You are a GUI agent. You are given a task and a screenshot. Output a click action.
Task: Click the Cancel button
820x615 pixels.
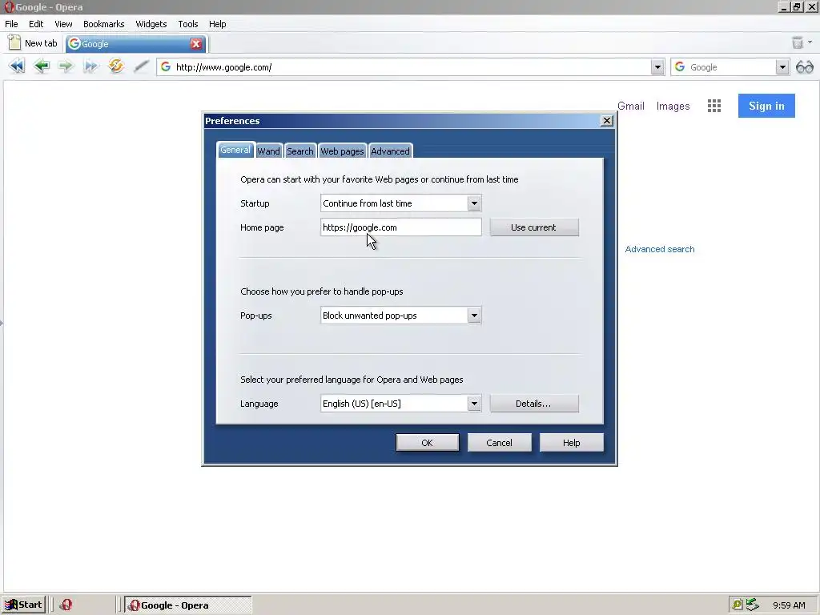coord(500,443)
